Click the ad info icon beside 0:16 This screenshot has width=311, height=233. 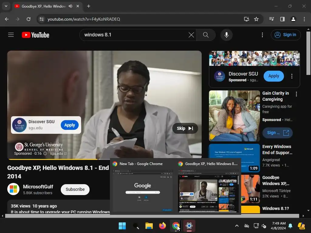[45, 154]
